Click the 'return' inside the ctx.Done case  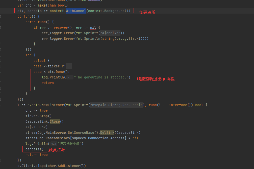click(48, 83)
